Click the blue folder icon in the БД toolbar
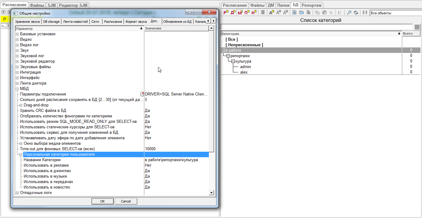Screen dimensions: 422x218 pyautogui.click(x=301, y=12)
